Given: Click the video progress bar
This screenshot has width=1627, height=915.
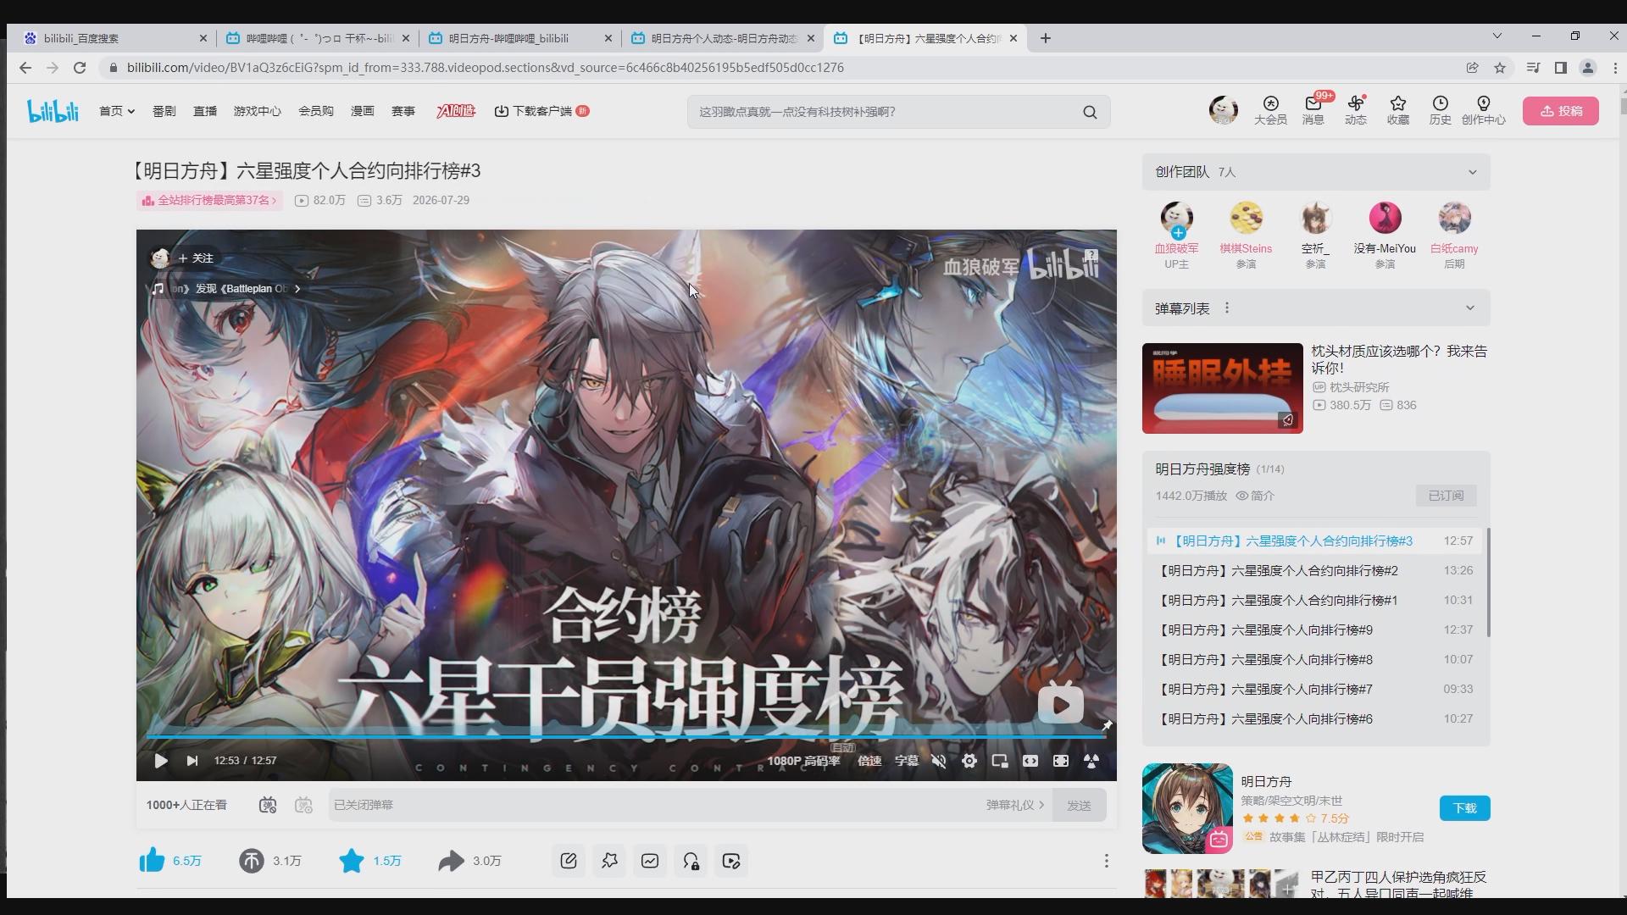Looking at the screenshot, I should [x=626, y=737].
